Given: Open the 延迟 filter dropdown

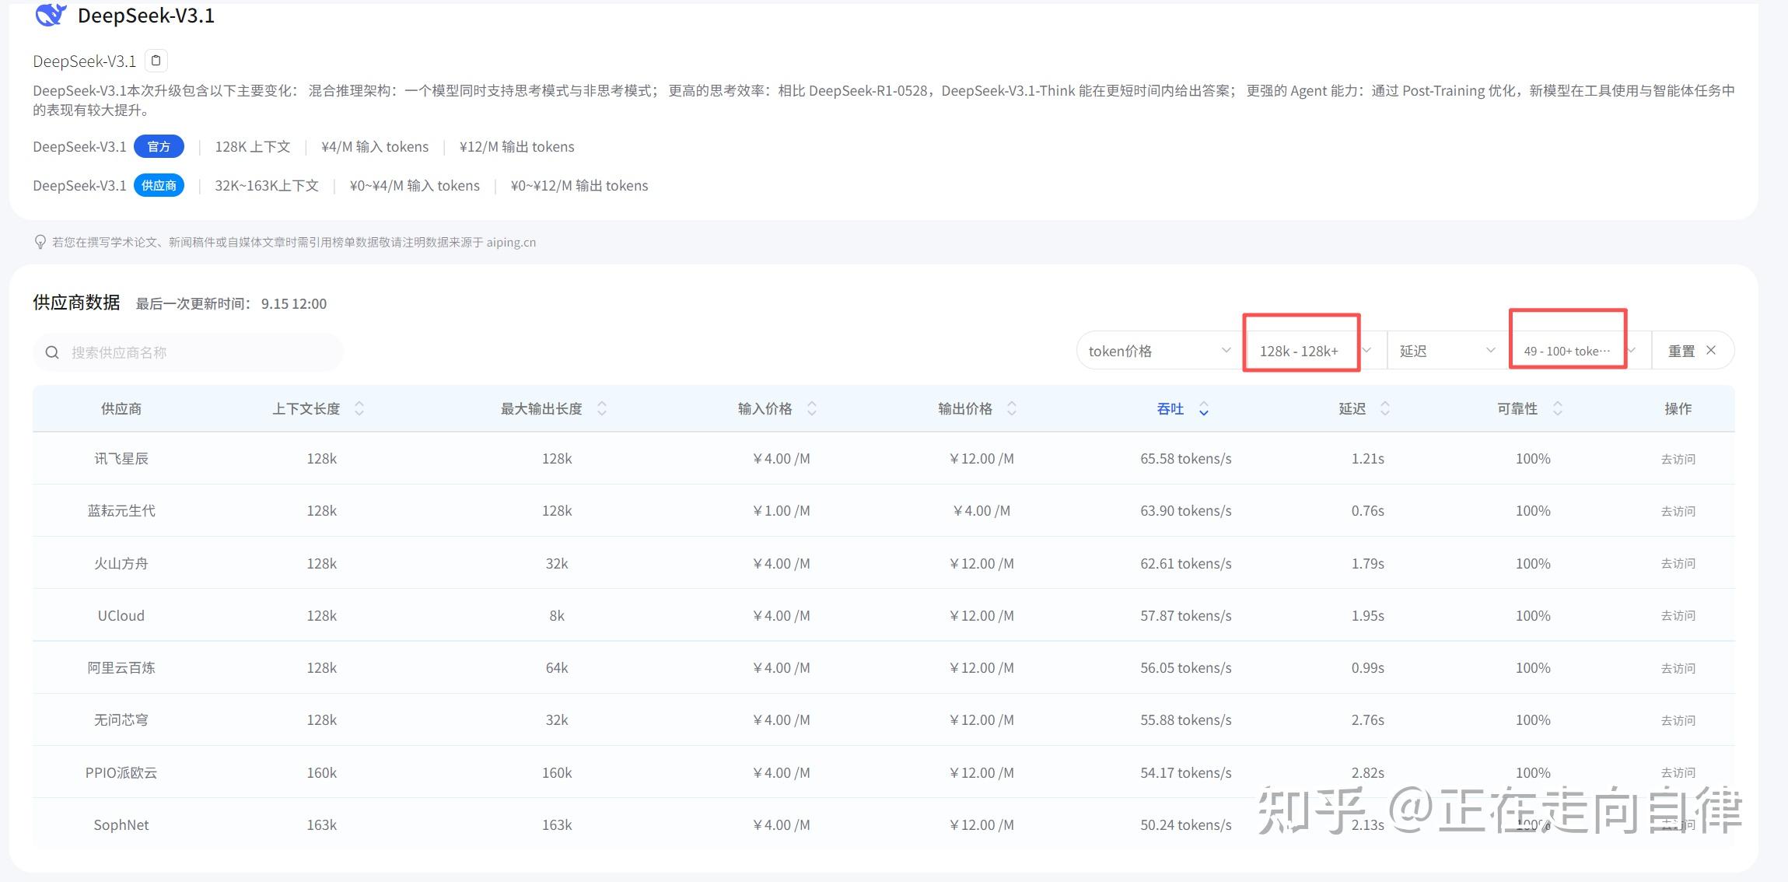Looking at the screenshot, I should (1447, 351).
